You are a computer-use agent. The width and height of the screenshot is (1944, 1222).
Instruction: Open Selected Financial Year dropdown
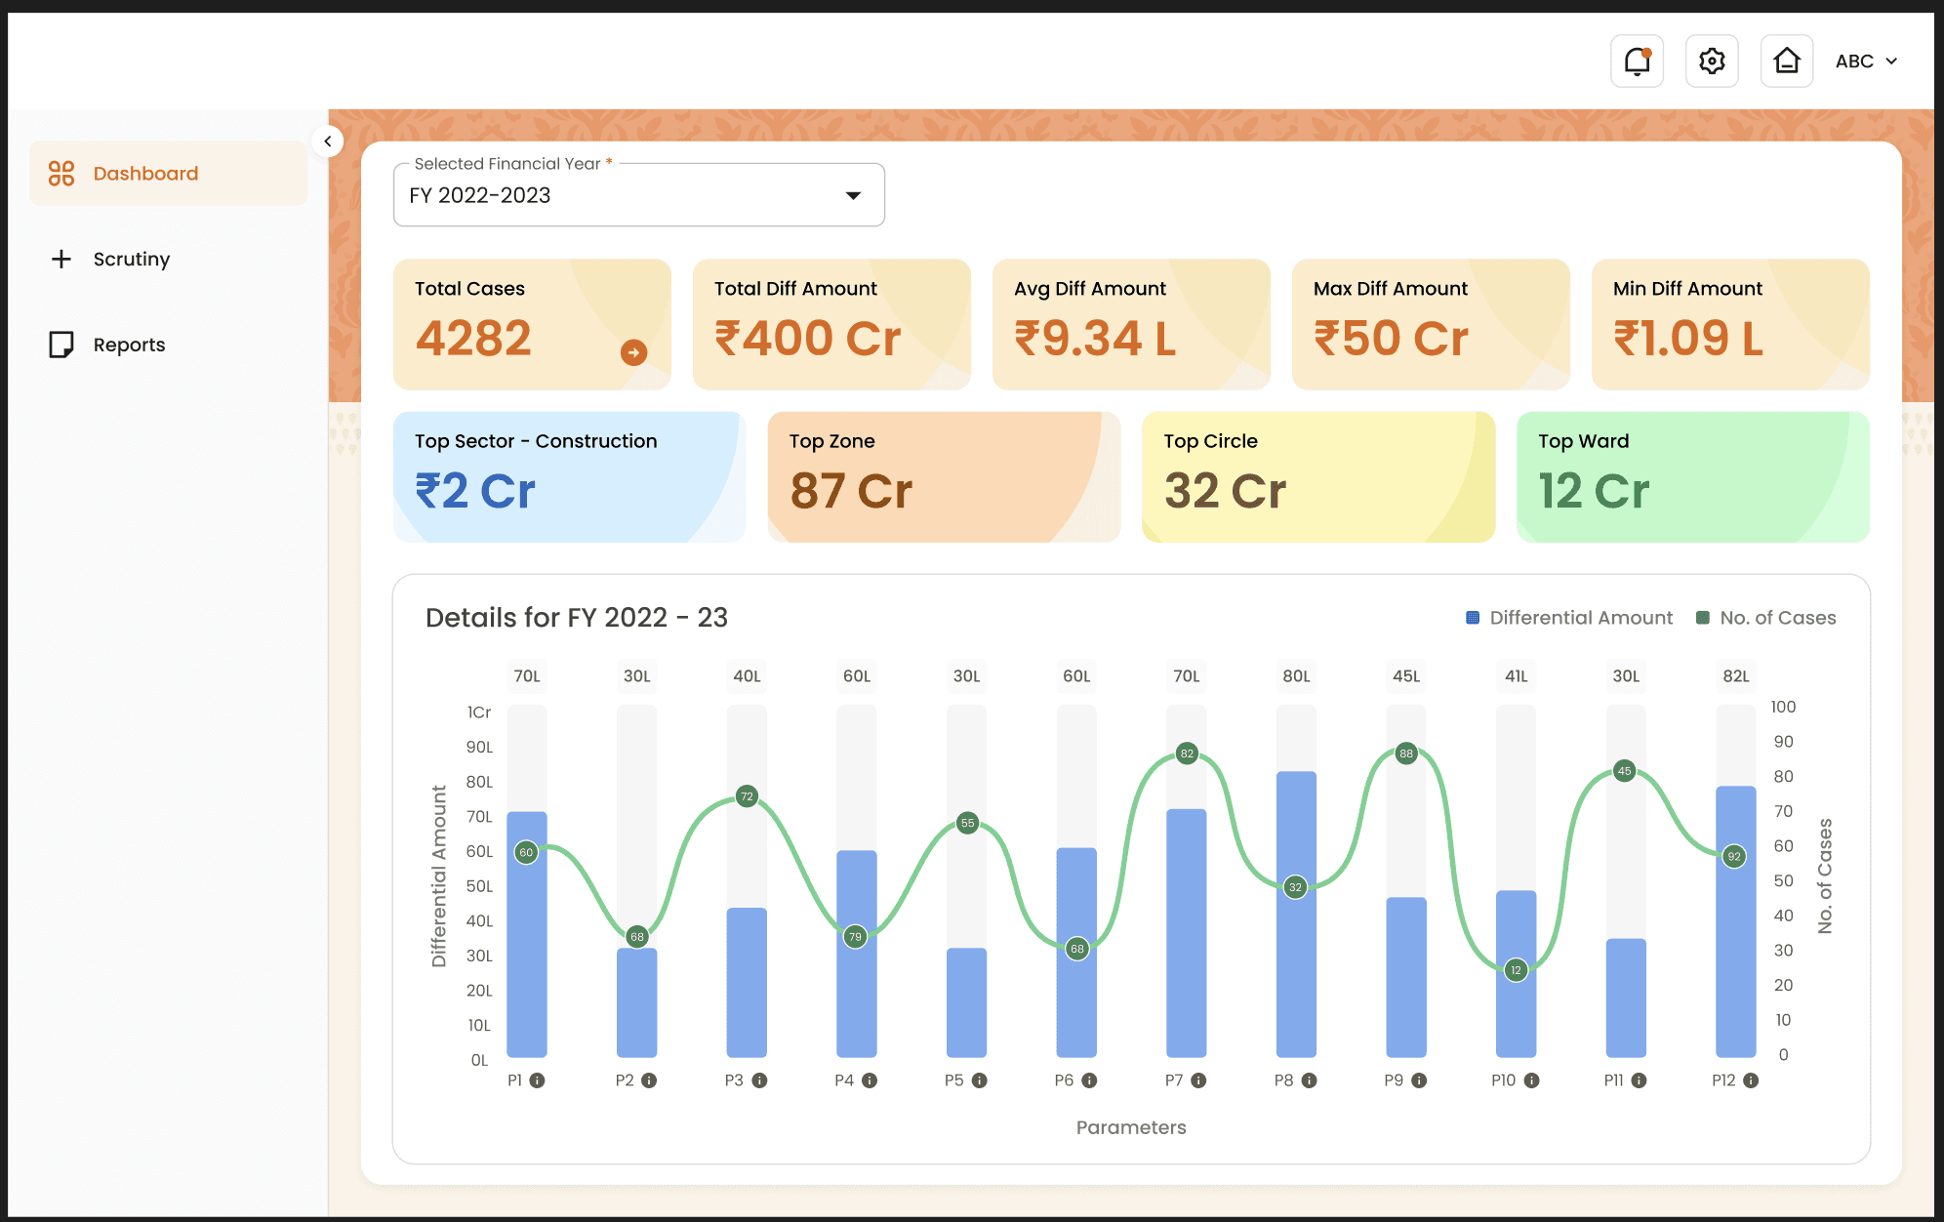[638, 195]
